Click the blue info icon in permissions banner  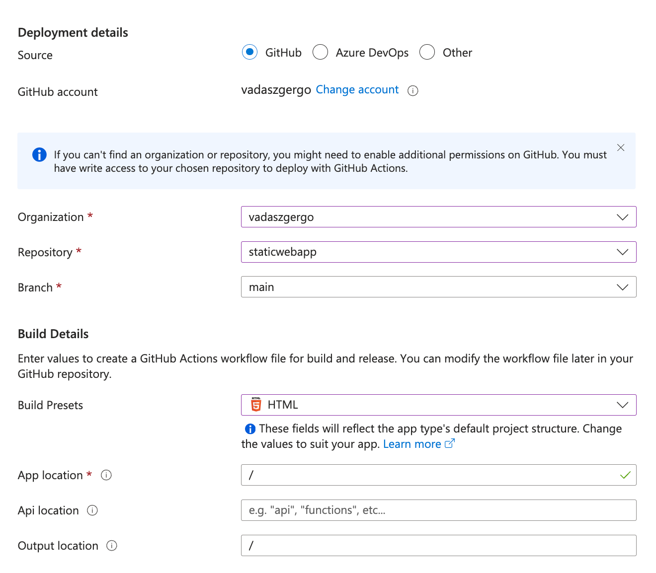pyautogui.click(x=39, y=155)
